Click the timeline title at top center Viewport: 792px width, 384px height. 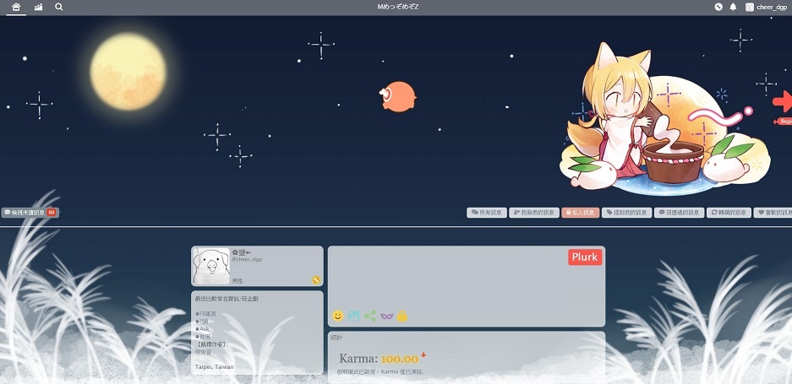tap(398, 7)
